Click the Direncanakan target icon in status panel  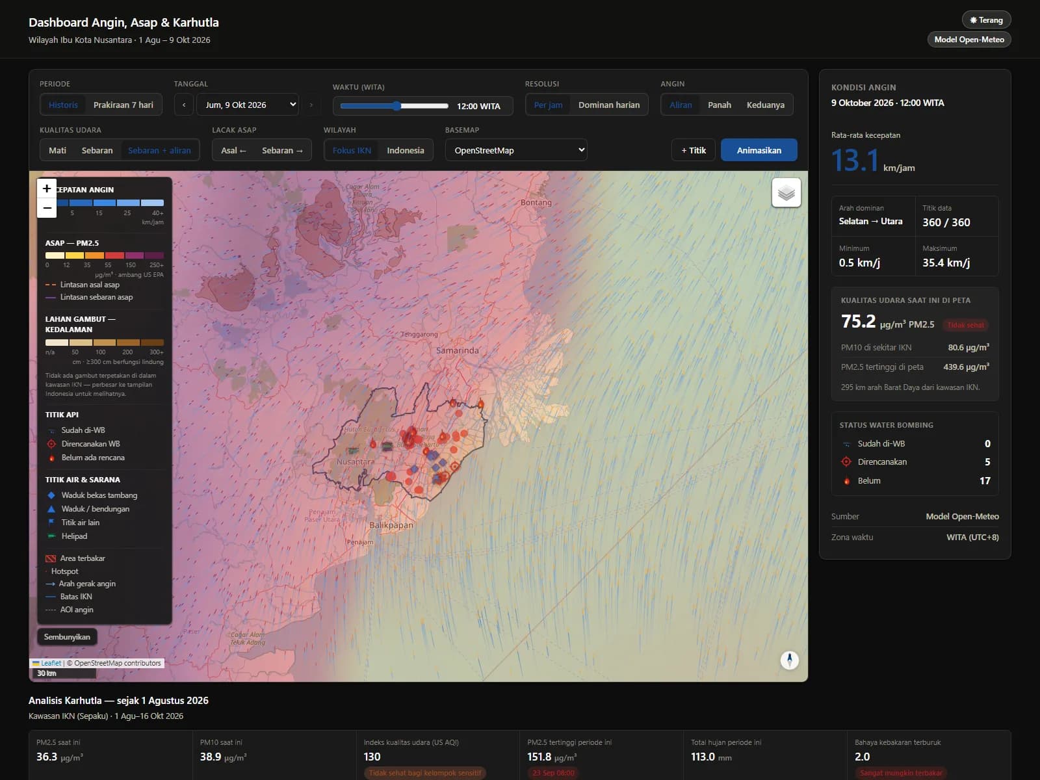coord(846,461)
